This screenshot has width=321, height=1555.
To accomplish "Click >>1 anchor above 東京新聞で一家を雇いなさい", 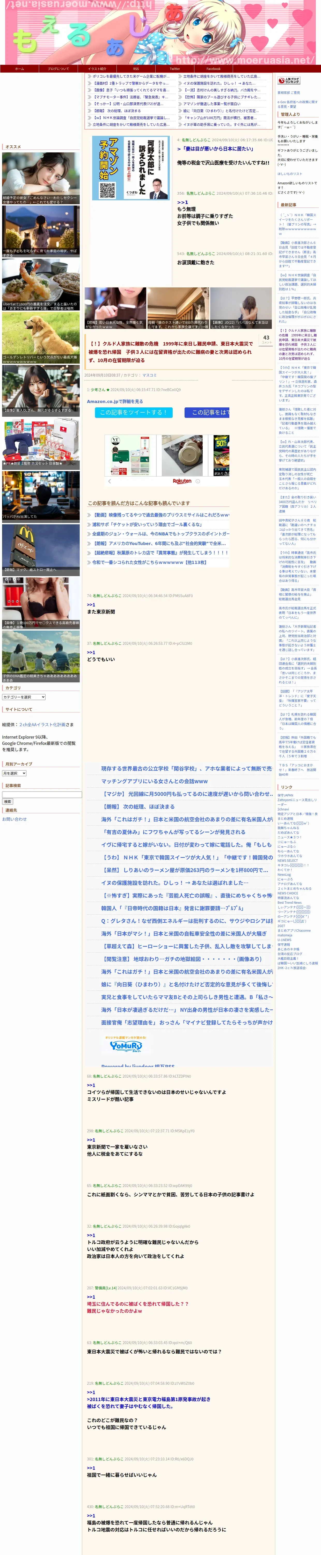I will coord(91,1140).
